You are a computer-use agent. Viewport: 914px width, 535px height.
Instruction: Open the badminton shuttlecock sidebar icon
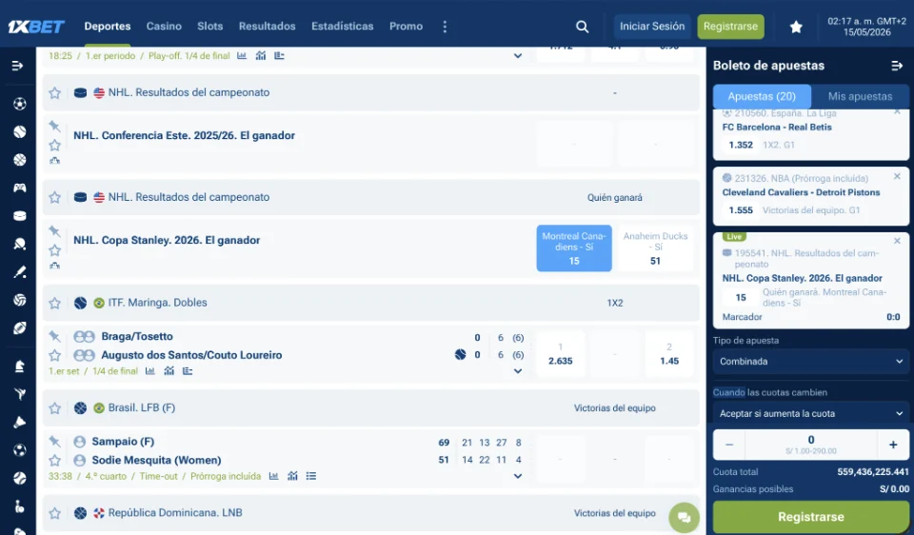20,422
